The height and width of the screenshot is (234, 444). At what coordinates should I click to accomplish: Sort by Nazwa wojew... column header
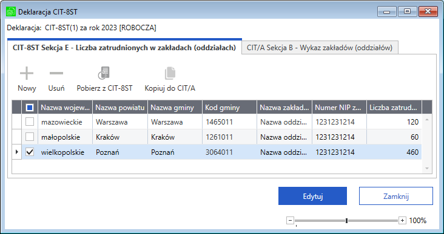pyautogui.click(x=65, y=107)
